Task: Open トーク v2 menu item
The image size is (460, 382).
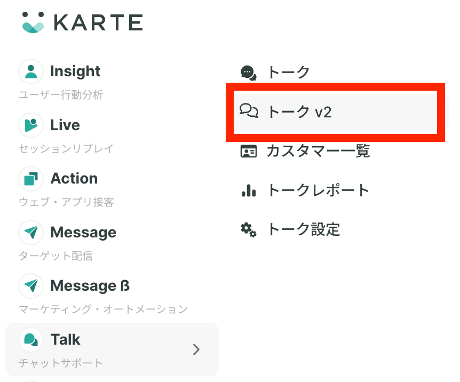Action: pos(335,112)
